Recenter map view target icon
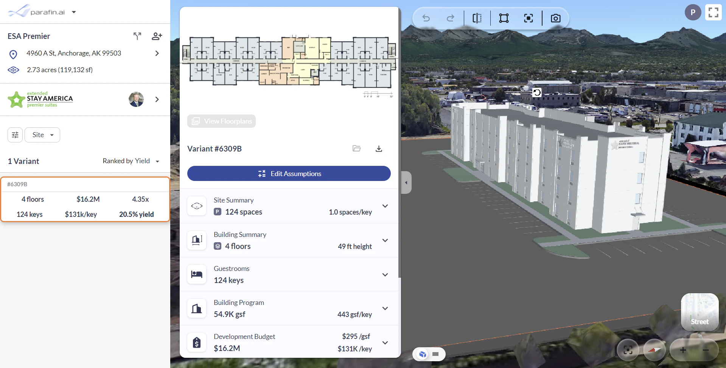726x368 pixels. click(x=628, y=350)
